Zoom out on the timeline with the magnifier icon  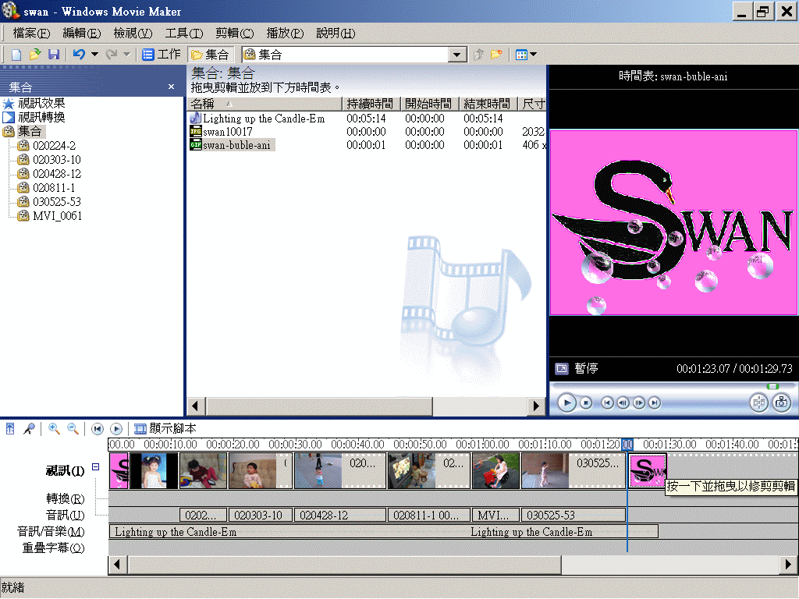point(72,428)
